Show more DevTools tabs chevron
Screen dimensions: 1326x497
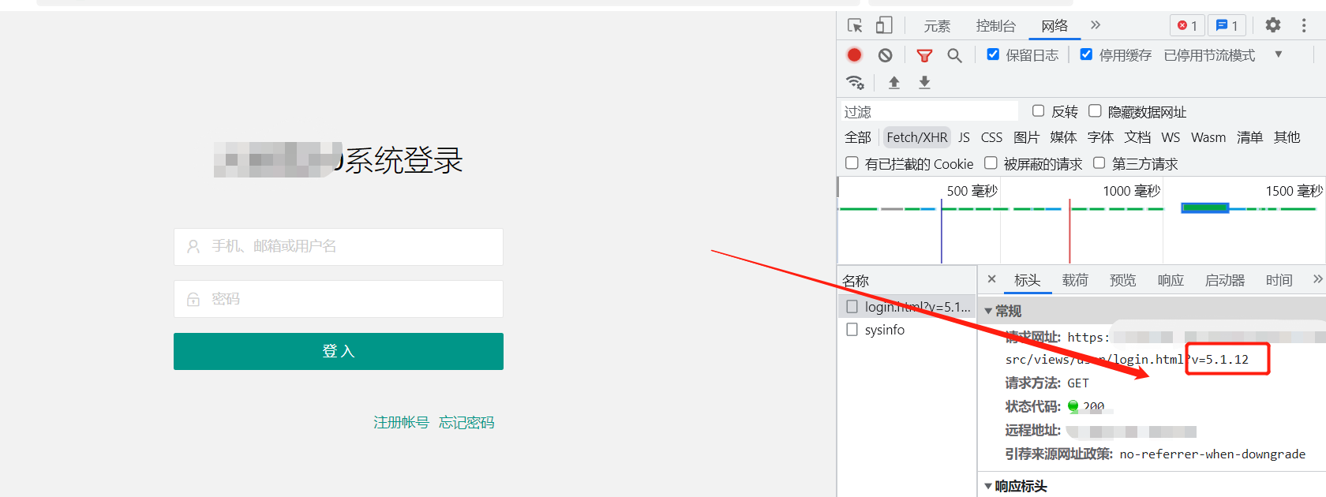(x=1096, y=25)
